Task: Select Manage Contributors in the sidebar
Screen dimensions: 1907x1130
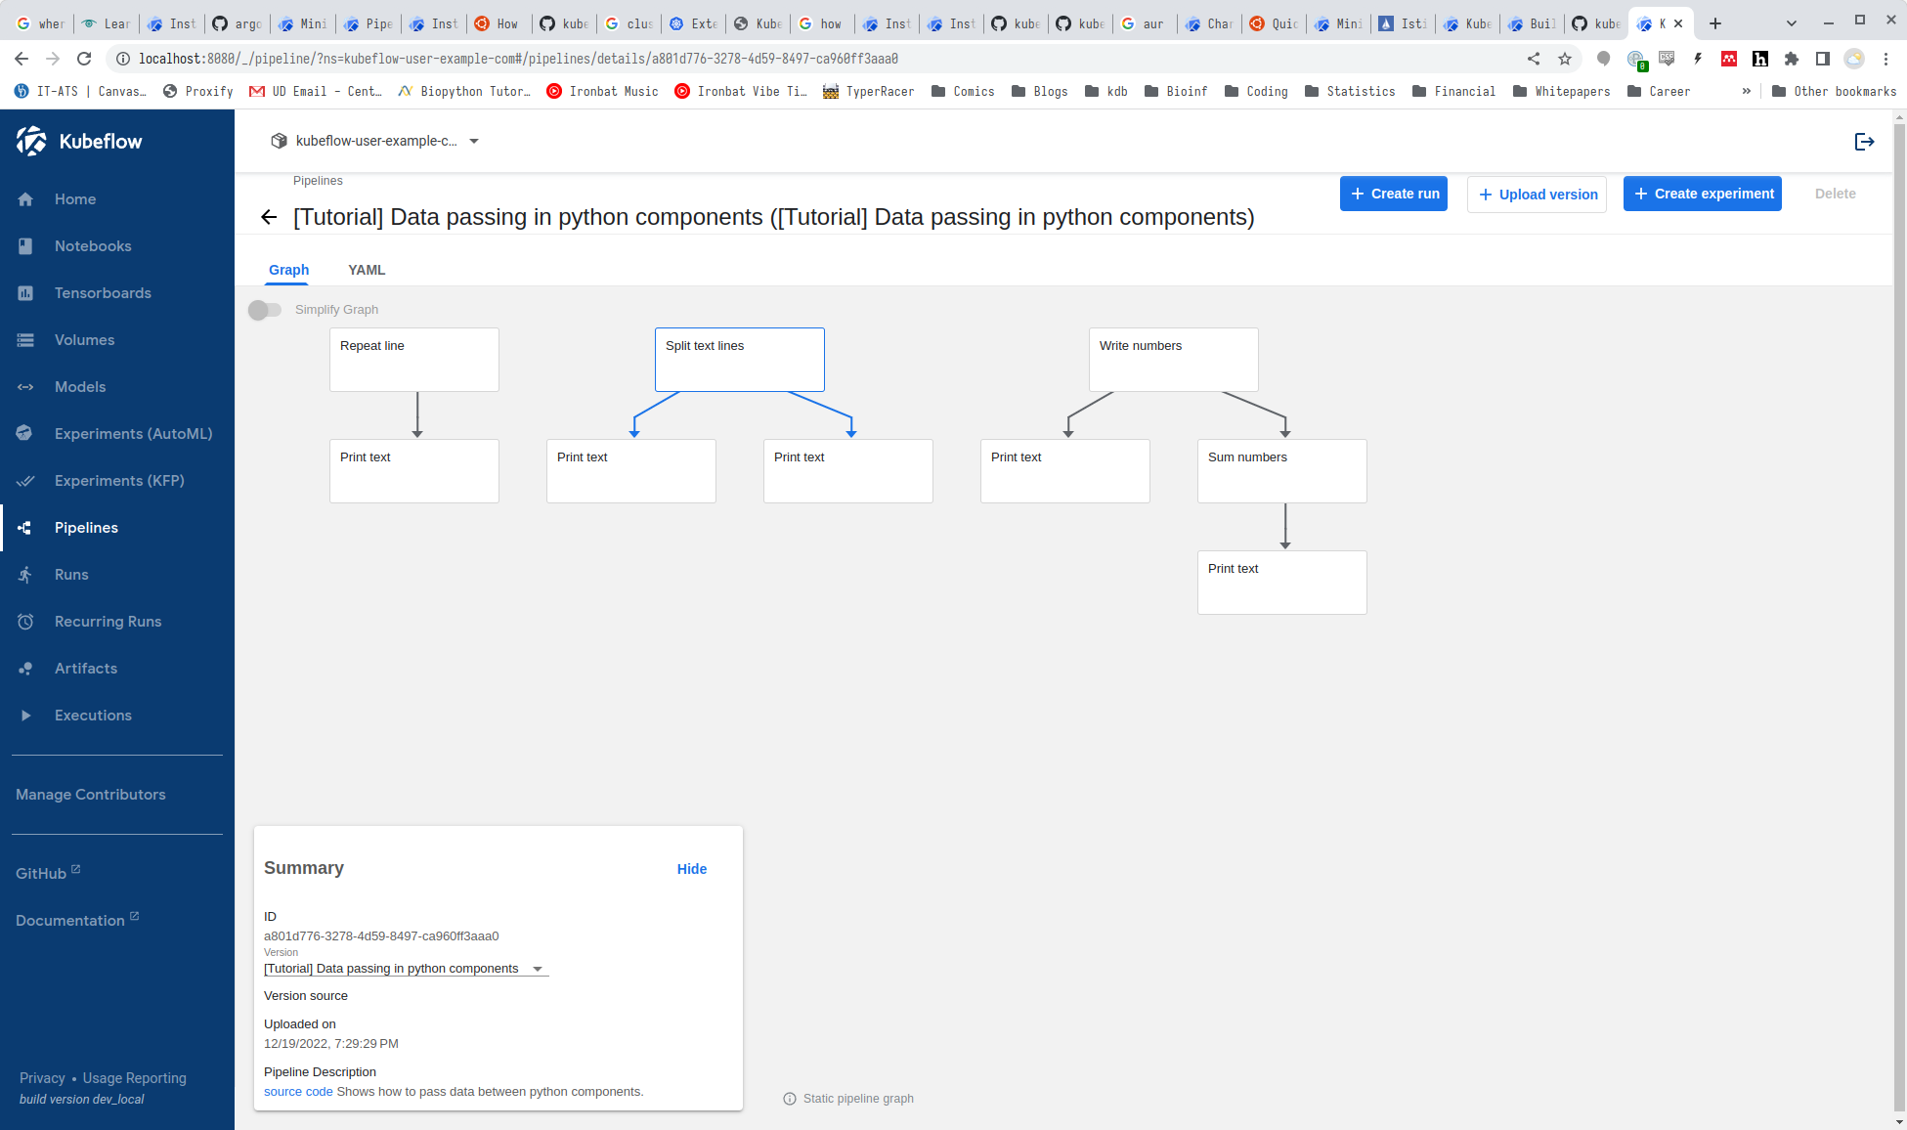Action: (91, 795)
